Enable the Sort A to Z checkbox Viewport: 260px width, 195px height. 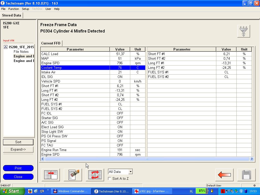click(109, 178)
